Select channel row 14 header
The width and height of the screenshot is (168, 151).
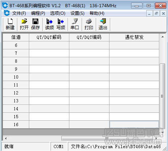16,109
